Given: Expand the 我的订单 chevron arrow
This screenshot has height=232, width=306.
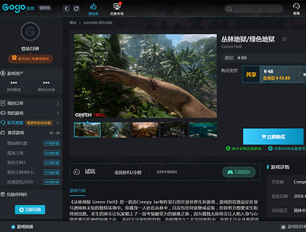Looking at the screenshot, I should (x=58, y=104).
